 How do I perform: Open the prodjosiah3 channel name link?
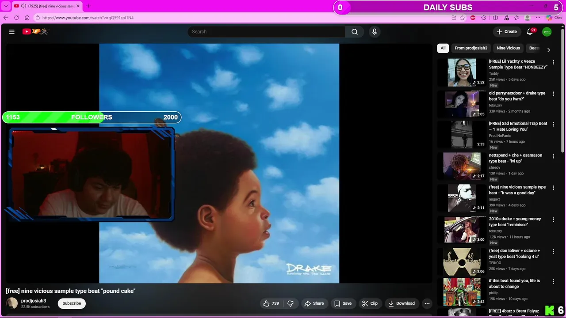coord(34,301)
